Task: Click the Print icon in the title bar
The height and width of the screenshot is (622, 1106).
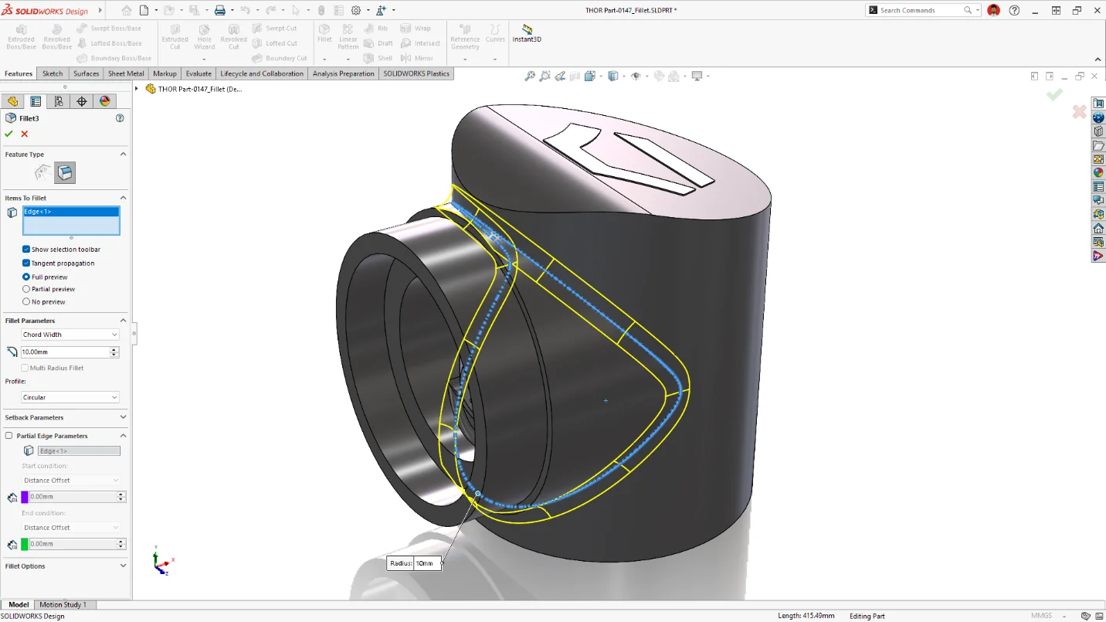Action: click(x=220, y=10)
